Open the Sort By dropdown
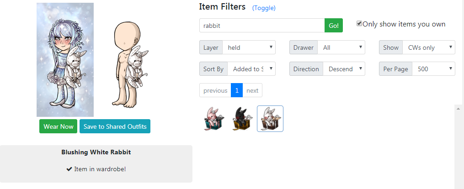Screen dimensions: 464x189 click(x=251, y=69)
